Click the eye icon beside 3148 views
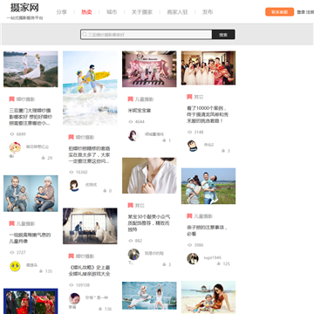Viewport: 314px width, 314px height. pos(189,132)
